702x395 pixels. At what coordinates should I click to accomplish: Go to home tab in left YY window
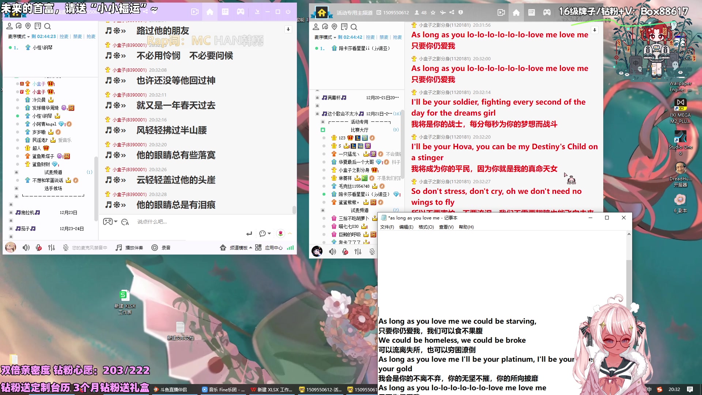(210, 12)
